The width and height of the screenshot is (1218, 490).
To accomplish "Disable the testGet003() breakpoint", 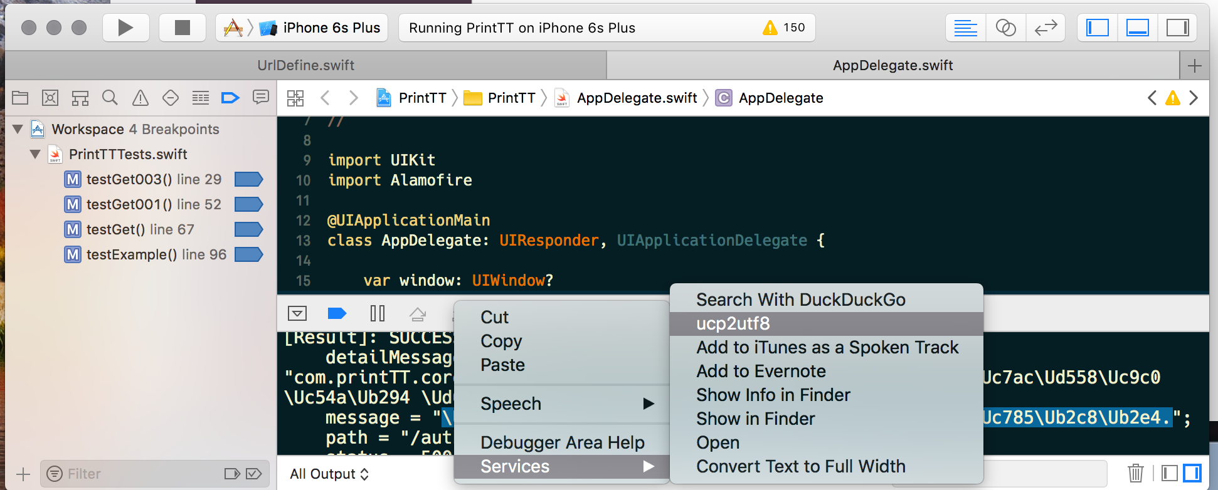I will [248, 180].
